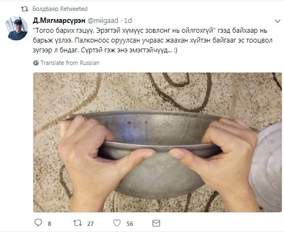Click the second tweet line starting with барьж үзлээ
Viewport: 284px width, 233px height.
(152, 40)
